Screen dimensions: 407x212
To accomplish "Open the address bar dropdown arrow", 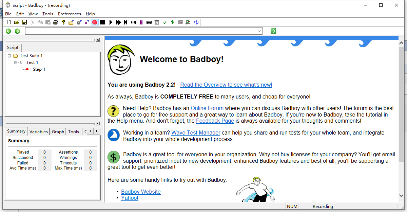I will click(x=259, y=31).
